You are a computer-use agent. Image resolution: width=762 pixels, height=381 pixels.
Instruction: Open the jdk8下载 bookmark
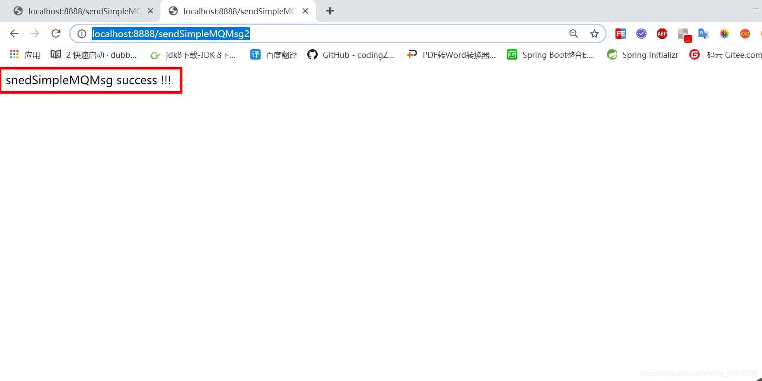(193, 55)
